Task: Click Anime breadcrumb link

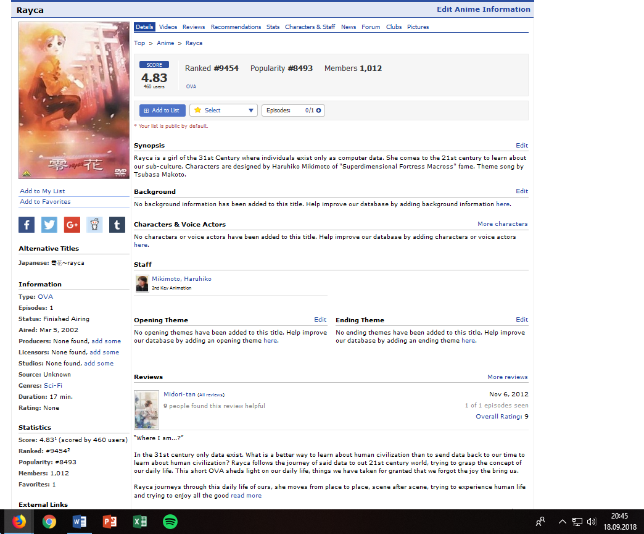Action: click(x=165, y=43)
